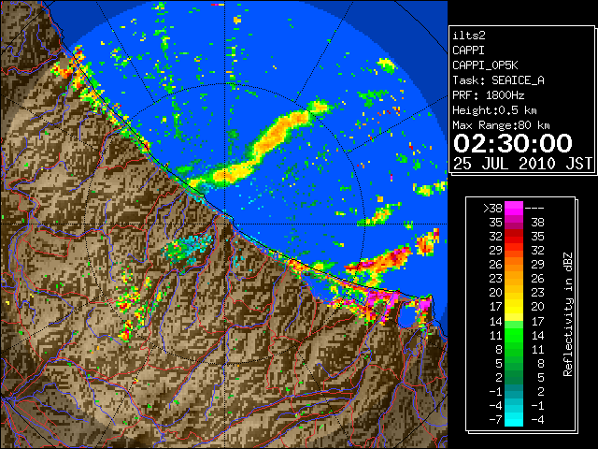Click the green legend swatch at 8

coord(514,349)
